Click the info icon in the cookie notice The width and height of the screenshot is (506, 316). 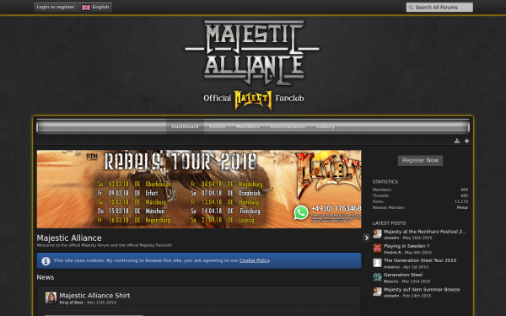pos(46,261)
